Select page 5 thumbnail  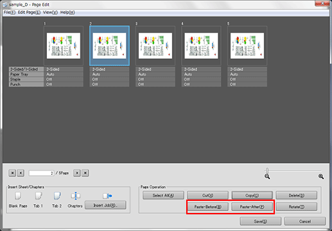[x=247, y=46]
